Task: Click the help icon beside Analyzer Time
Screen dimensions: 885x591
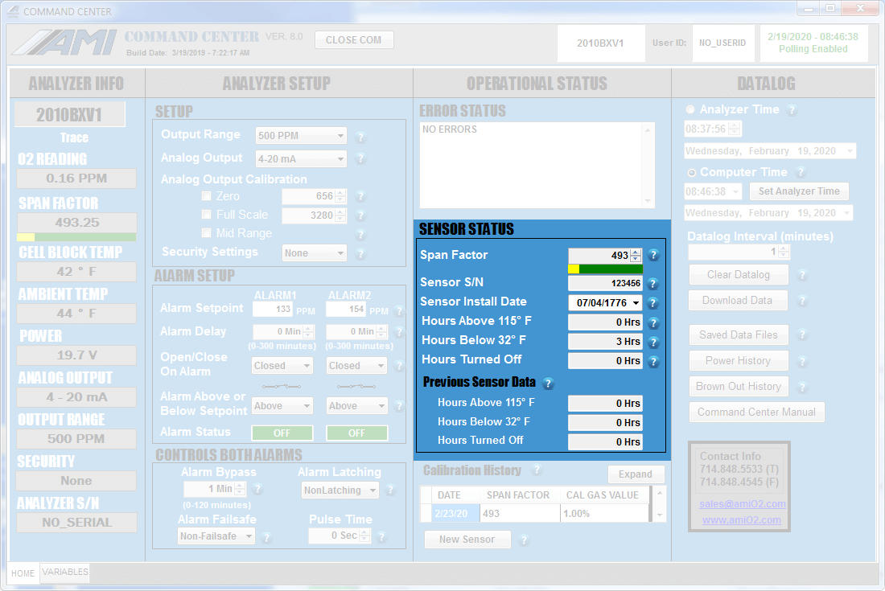Action: click(x=792, y=110)
